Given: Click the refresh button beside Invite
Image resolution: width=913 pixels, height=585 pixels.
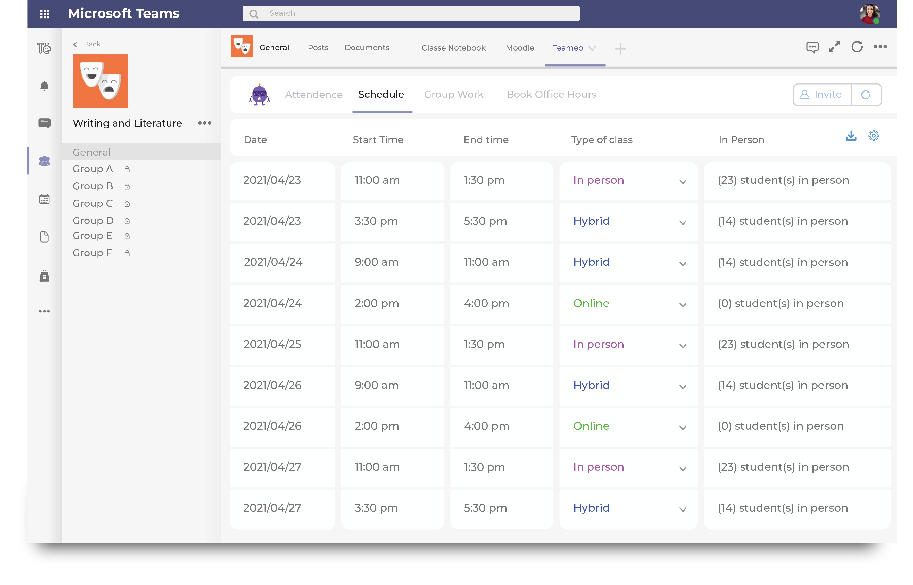Looking at the screenshot, I should coord(866,95).
